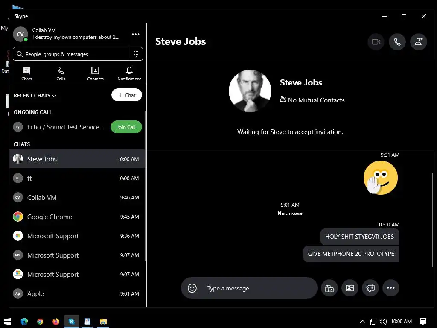Click the profile mood message text
The width and height of the screenshot is (437, 328).
click(76, 37)
